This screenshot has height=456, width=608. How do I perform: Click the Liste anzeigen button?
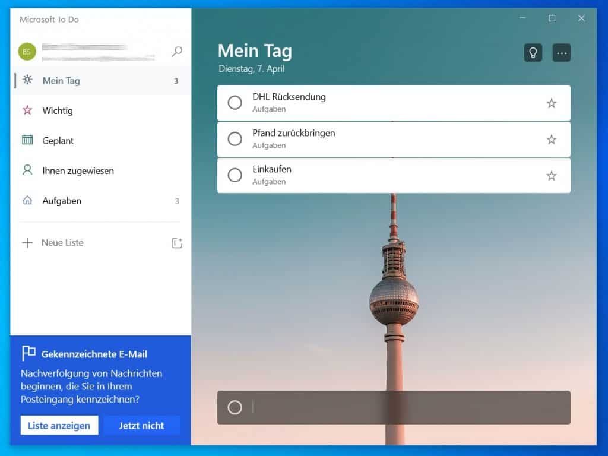click(x=59, y=425)
